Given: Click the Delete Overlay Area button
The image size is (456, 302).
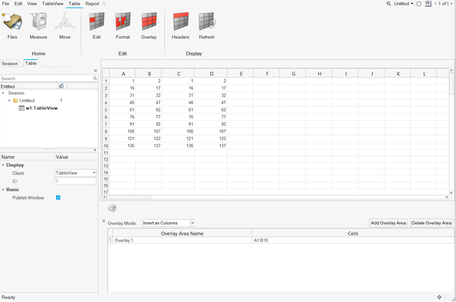Looking at the screenshot, I should tap(431, 223).
